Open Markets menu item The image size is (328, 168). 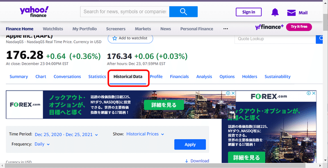click(x=143, y=29)
